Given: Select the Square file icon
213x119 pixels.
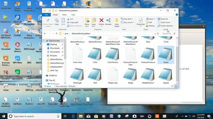Looking at the screenshot, I should pyautogui.click(x=166, y=74).
